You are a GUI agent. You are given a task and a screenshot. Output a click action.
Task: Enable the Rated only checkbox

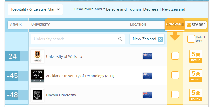pos(191,39)
